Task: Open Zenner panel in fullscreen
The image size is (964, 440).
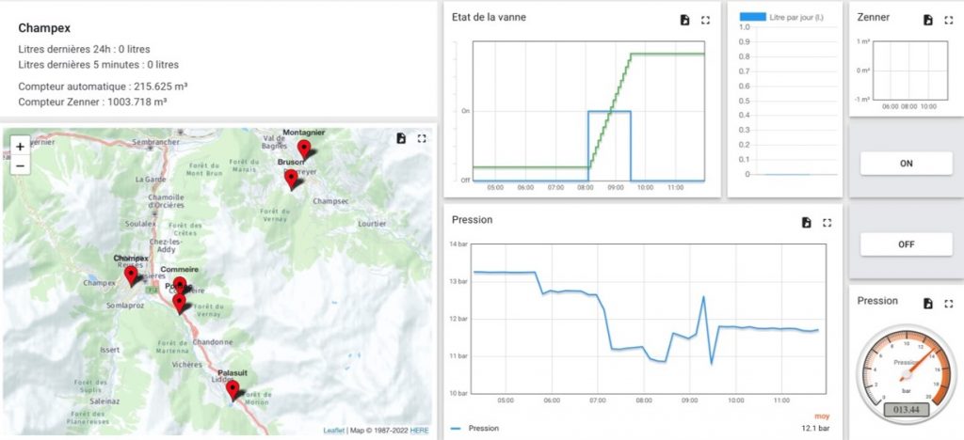Action: (948, 20)
